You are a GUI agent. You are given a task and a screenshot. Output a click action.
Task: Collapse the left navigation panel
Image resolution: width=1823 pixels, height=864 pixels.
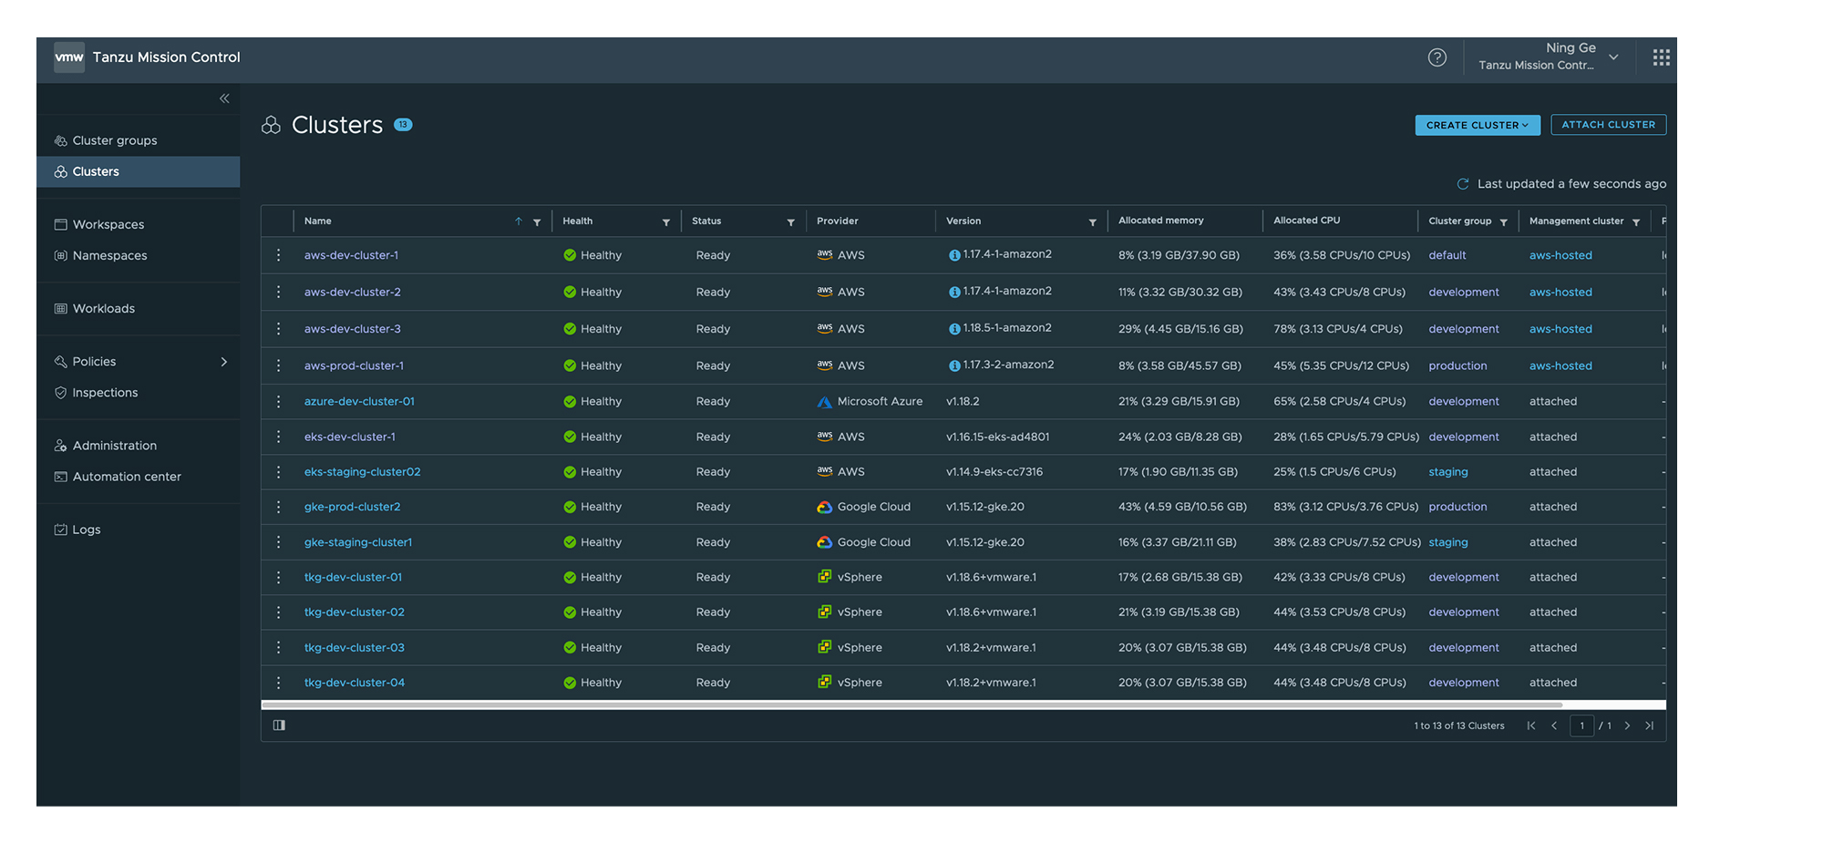(x=224, y=98)
